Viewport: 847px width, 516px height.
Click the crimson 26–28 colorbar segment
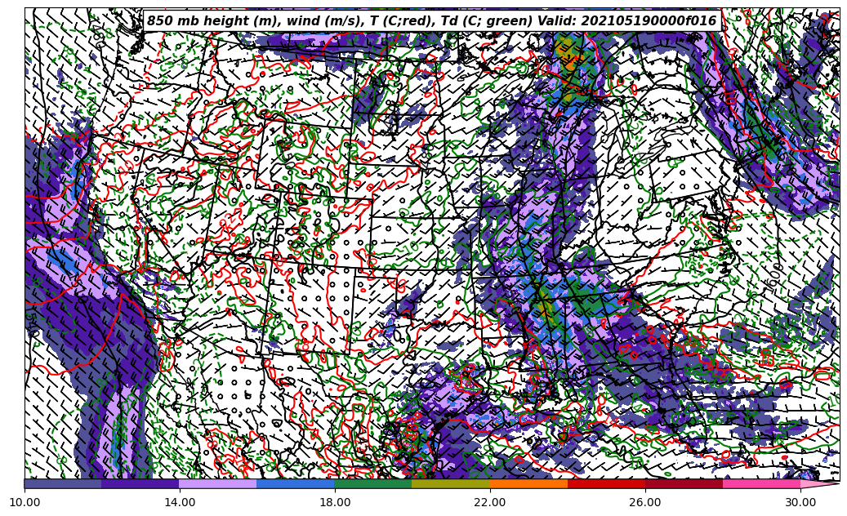(x=684, y=483)
